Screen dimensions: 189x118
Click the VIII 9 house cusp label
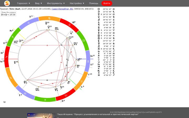click(74, 22)
